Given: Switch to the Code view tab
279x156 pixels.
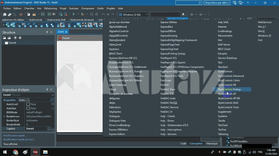Looking at the screenshot, I should tap(183, 143).
